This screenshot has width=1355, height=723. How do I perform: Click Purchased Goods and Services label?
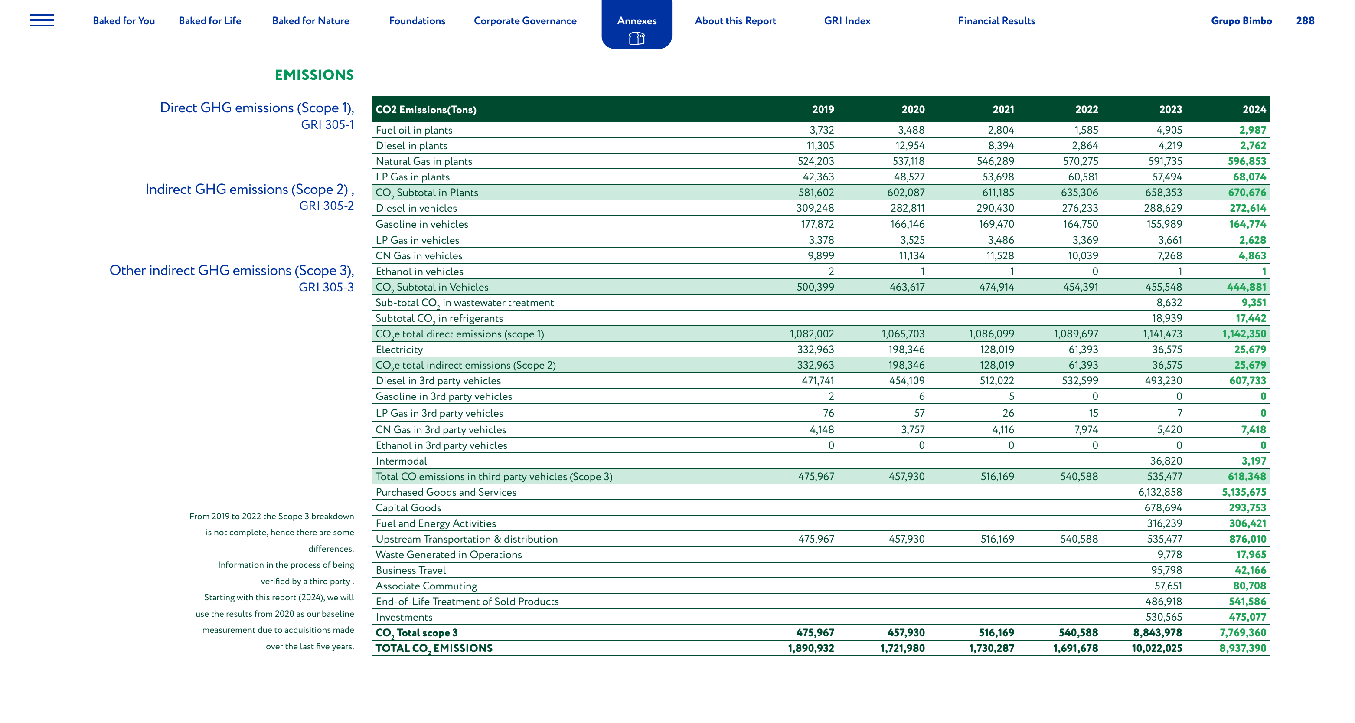(x=446, y=493)
